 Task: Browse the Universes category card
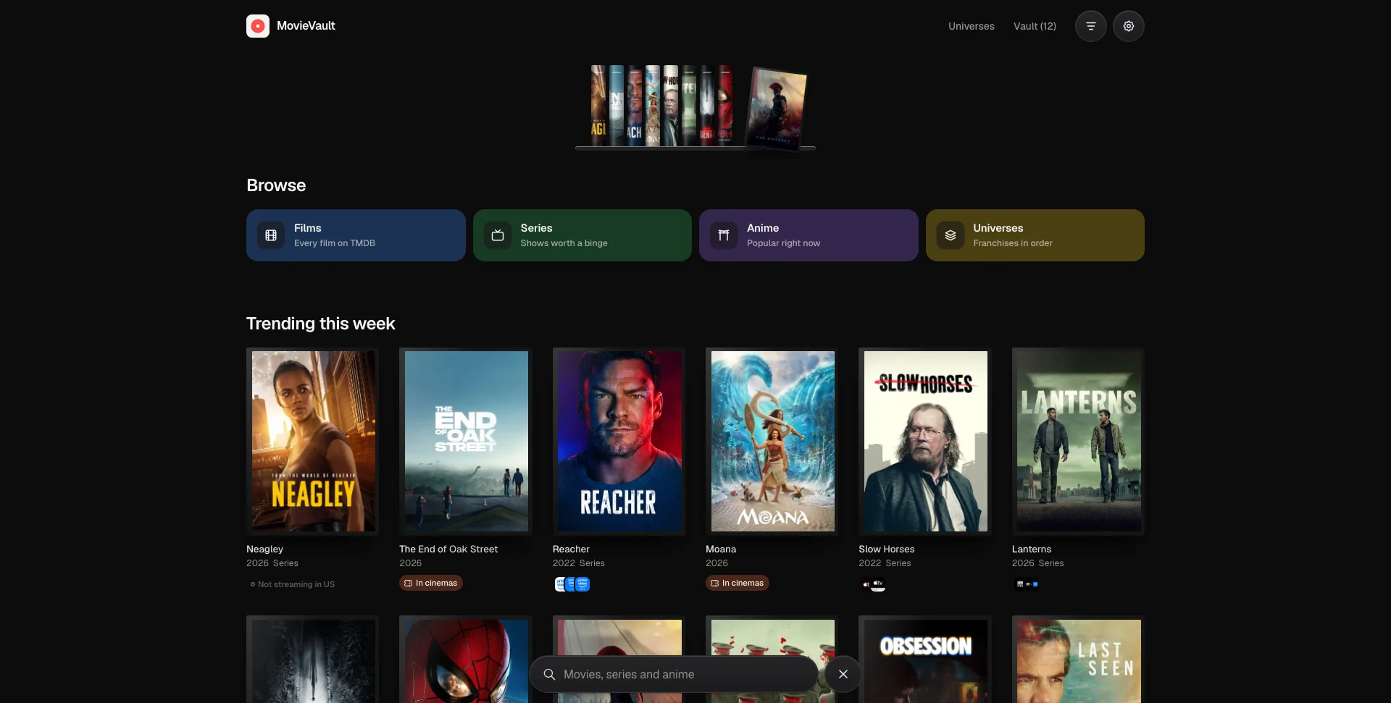point(1035,235)
